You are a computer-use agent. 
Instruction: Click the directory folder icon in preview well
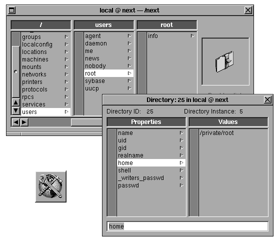click(x=224, y=61)
